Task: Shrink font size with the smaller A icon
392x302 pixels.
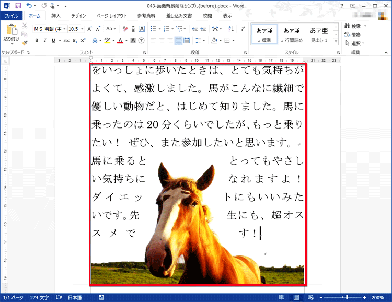Action: [x=98, y=29]
